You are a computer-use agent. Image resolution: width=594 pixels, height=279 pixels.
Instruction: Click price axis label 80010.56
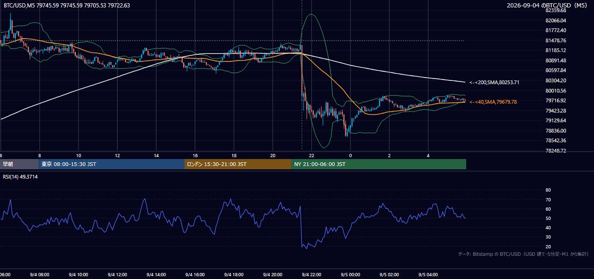(x=555, y=91)
